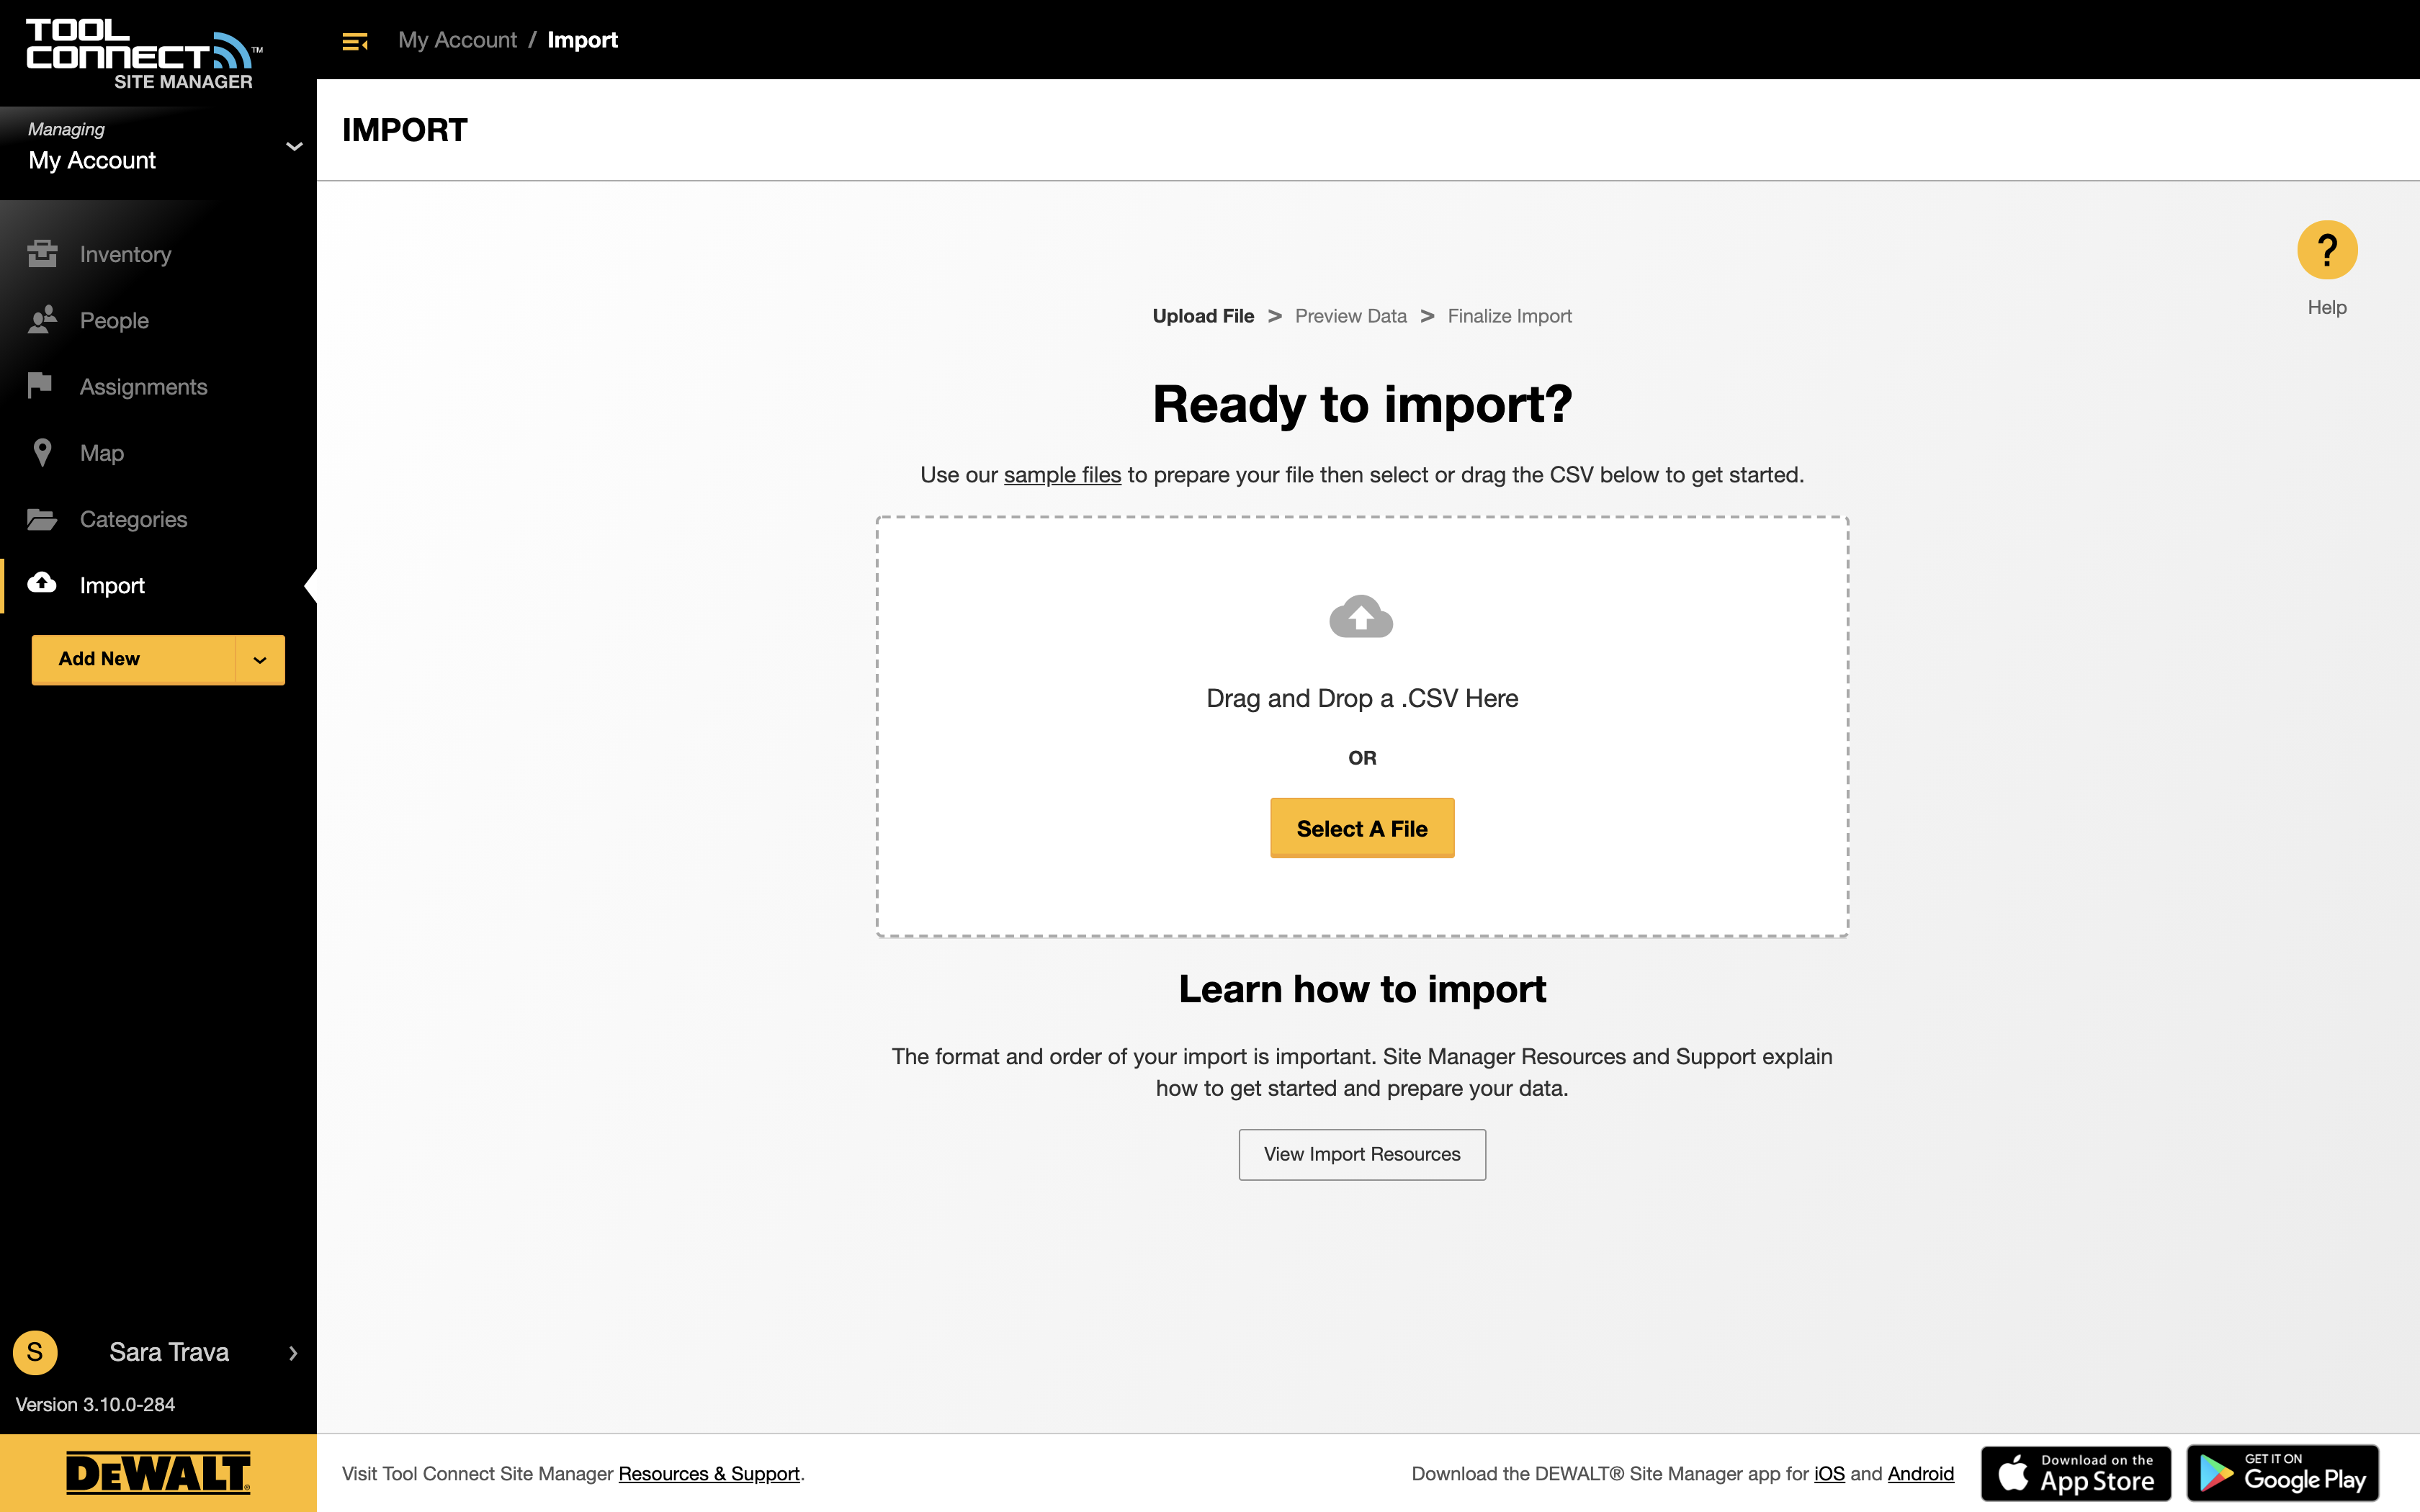Open the sample files link
2420x1512 pixels.
tap(1062, 475)
